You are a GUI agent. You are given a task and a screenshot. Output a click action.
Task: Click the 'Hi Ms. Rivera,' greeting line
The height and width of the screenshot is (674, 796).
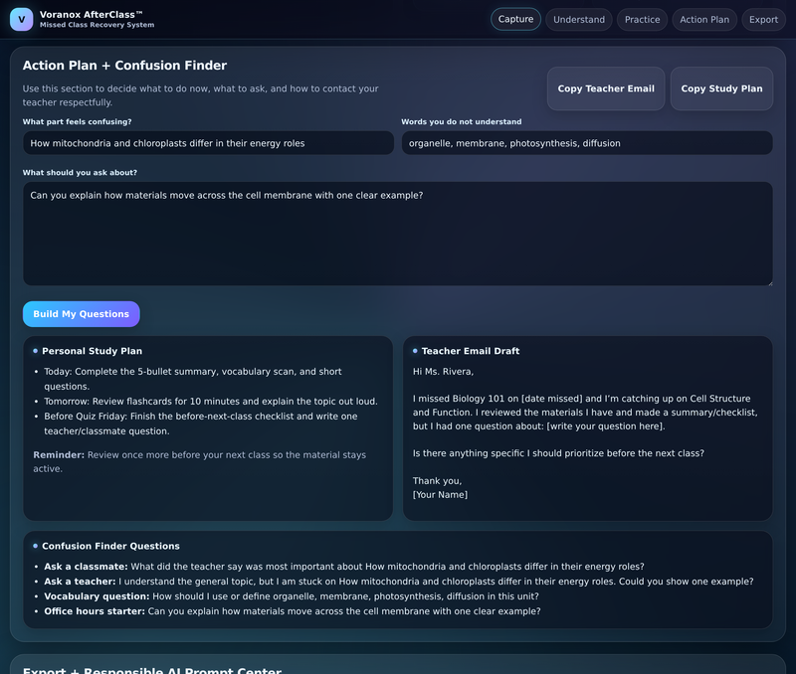443,372
